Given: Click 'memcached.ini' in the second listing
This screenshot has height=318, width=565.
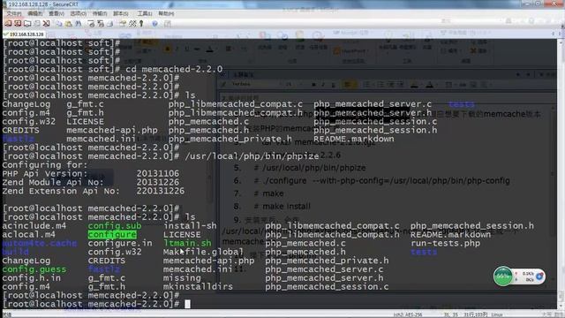Looking at the screenshot, I should (x=198, y=269).
